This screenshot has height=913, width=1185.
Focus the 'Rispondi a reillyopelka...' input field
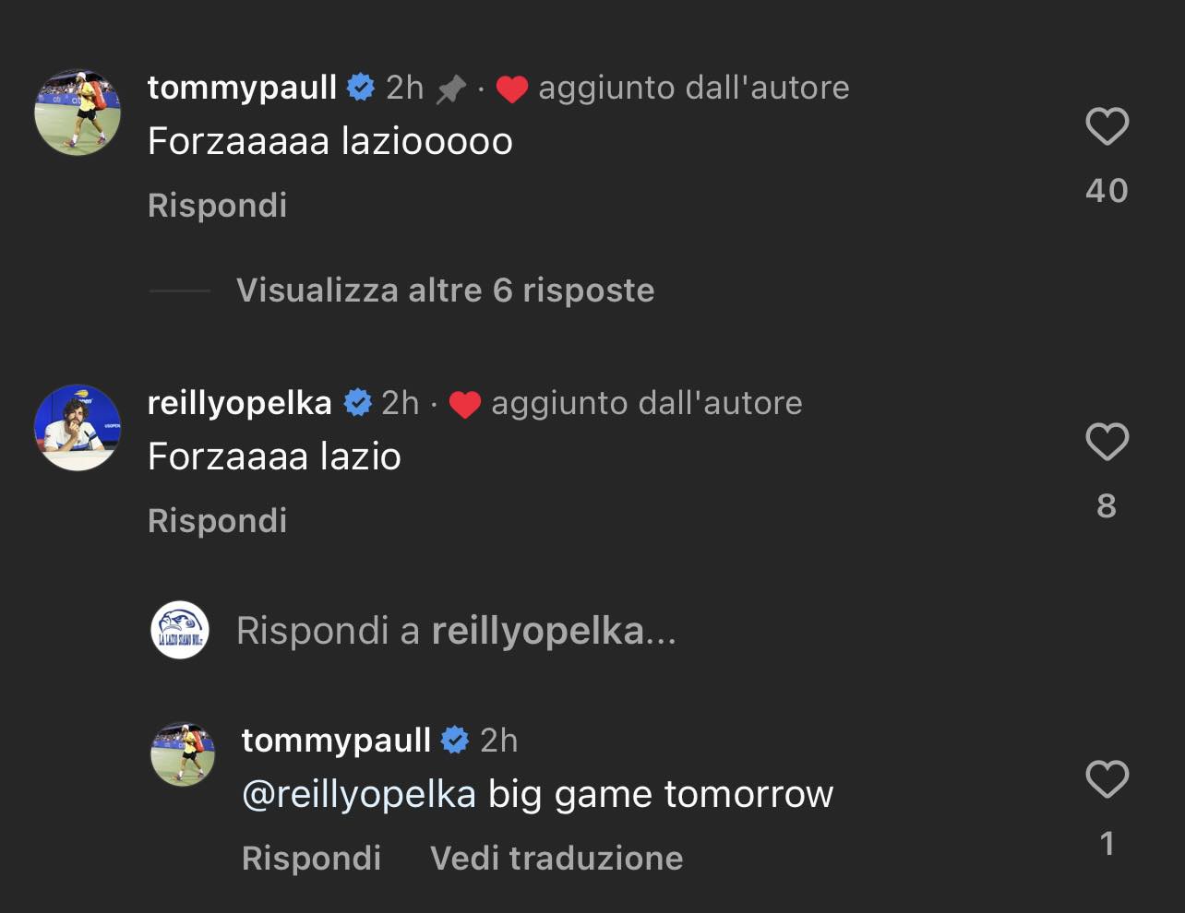[x=554, y=631]
